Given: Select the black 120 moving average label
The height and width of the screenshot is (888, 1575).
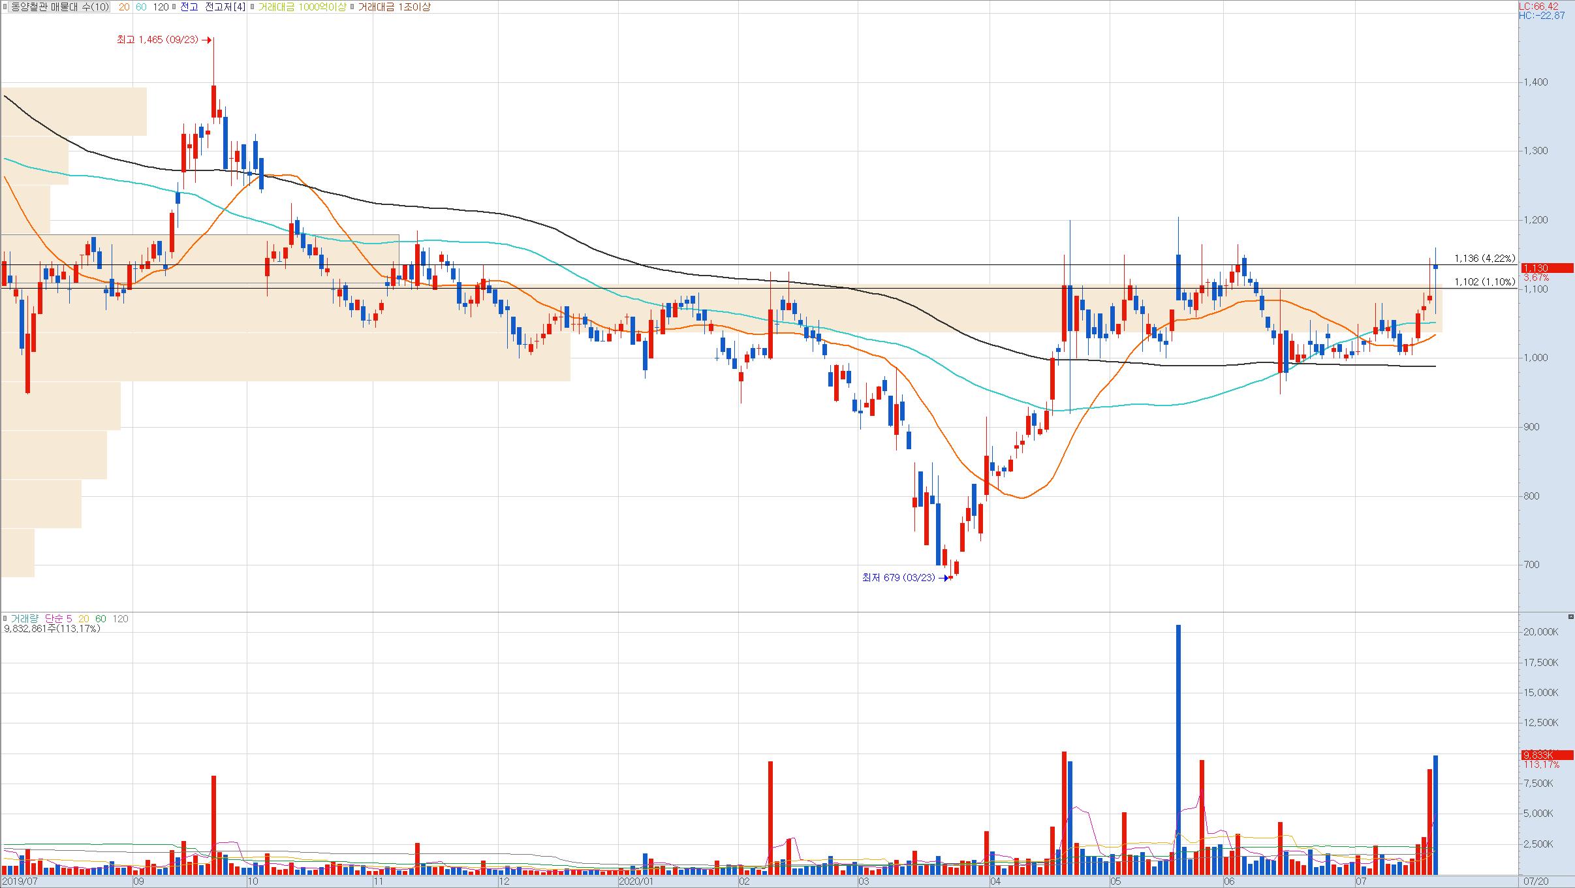Looking at the screenshot, I should [160, 7].
